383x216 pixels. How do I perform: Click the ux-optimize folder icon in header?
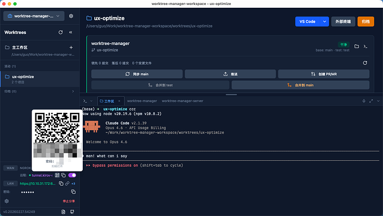coord(89,18)
